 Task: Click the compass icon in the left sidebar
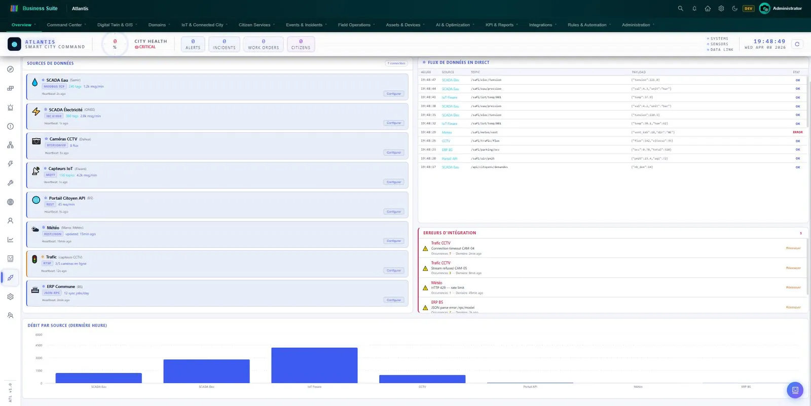[10, 69]
